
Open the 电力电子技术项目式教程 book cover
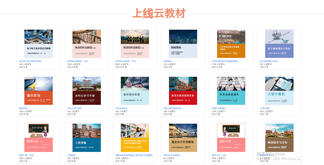pos(38,44)
